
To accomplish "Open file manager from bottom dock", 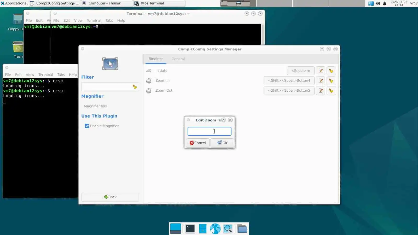I will point(202,229).
